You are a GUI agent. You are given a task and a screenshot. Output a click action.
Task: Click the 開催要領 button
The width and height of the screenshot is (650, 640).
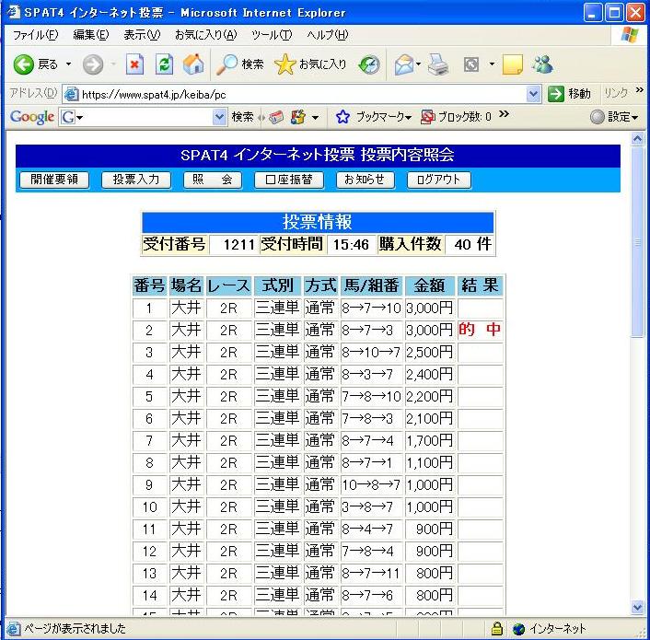(54, 180)
